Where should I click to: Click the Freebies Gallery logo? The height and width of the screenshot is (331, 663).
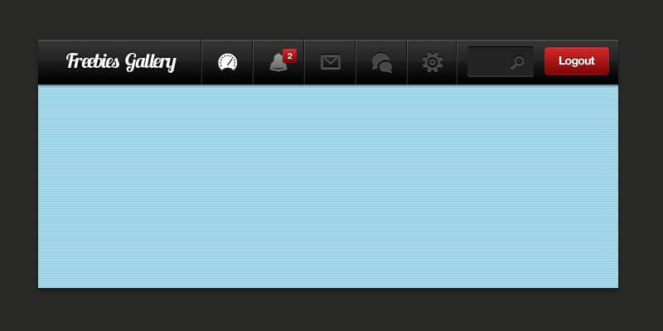(121, 62)
